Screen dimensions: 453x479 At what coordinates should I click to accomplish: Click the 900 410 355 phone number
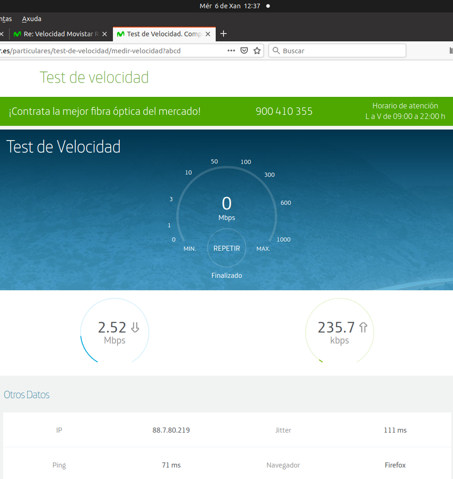pyautogui.click(x=284, y=111)
